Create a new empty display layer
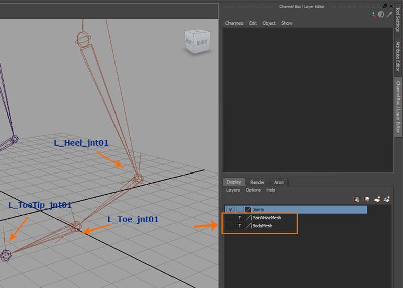Viewport: 403px width, 288px height. (x=377, y=199)
